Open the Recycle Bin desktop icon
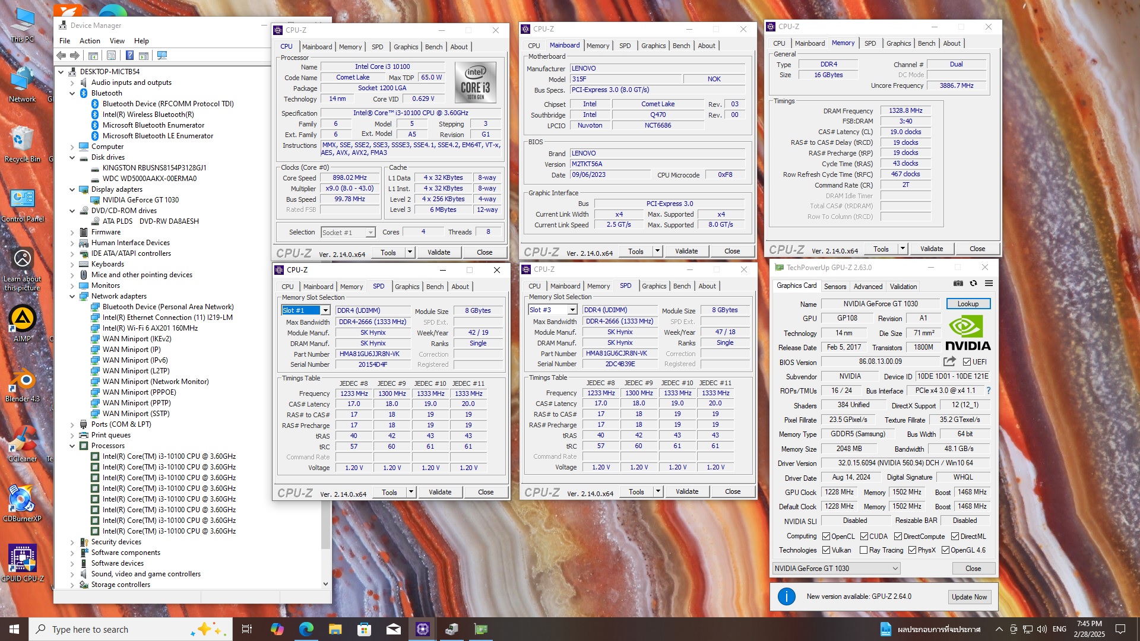This screenshot has height=641, width=1140. (x=23, y=144)
